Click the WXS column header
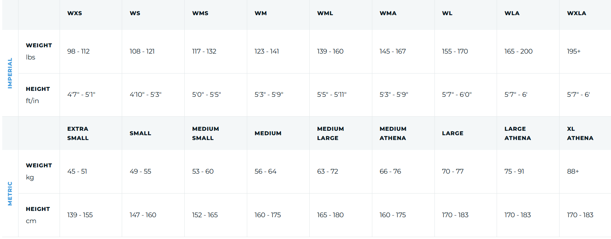 pyautogui.click(x=75, y=13)
